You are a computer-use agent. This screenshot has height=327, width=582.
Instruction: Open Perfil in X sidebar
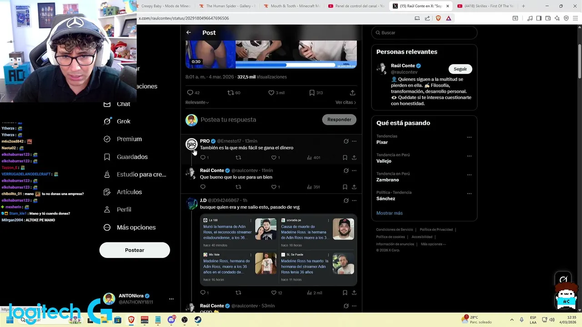coord(117,209)
